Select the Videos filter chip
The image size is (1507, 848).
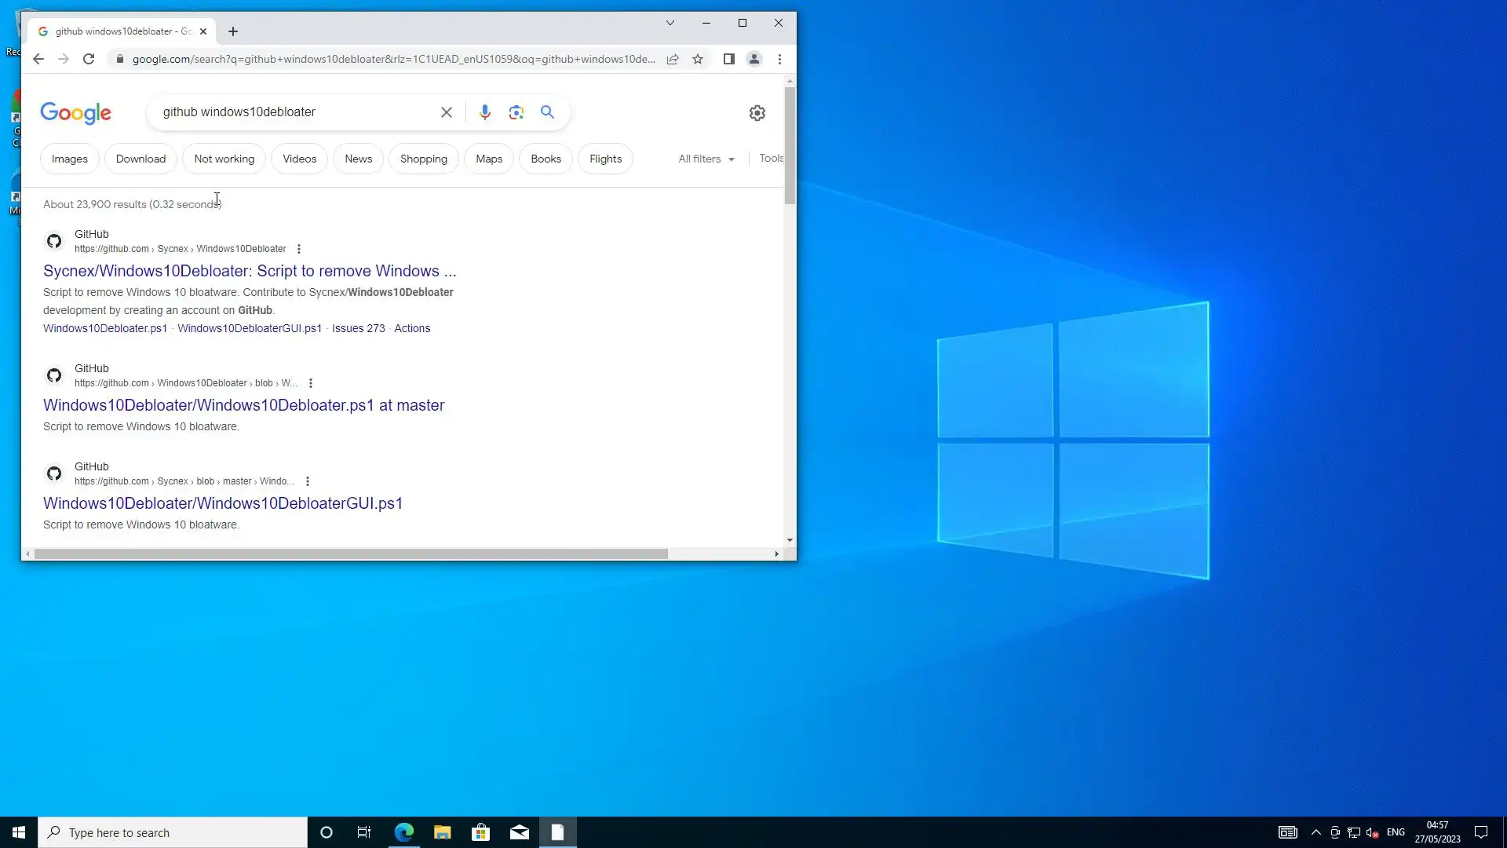tap(299, 159)
